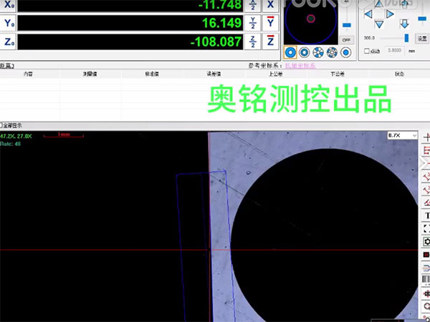
Task: Enable the jog mode checkbox
Action: point(367,51)
